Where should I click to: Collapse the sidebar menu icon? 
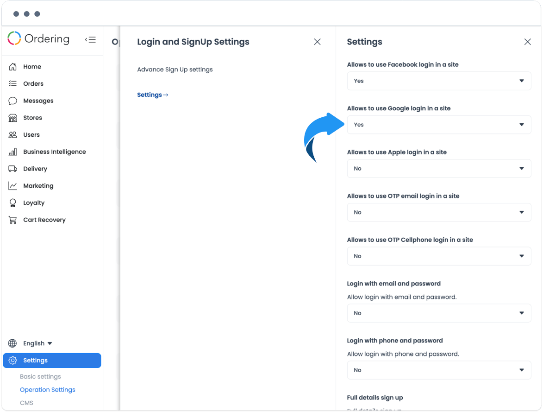(90, 39)
